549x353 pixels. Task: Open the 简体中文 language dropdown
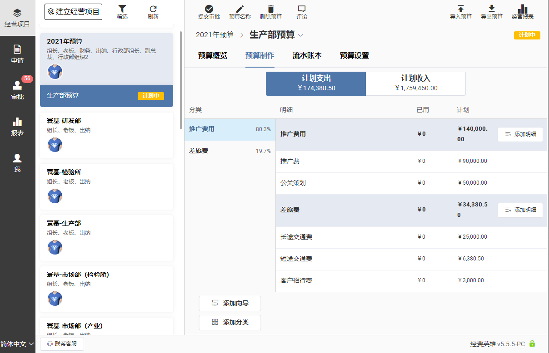pyautogui.click(x=17, y=344)
